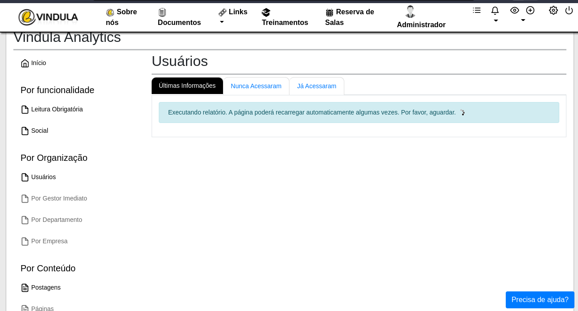Open Reserva de Salas menu
This screenshot has width=578, height=311.
pyautogui.click(x=350, y=17)
